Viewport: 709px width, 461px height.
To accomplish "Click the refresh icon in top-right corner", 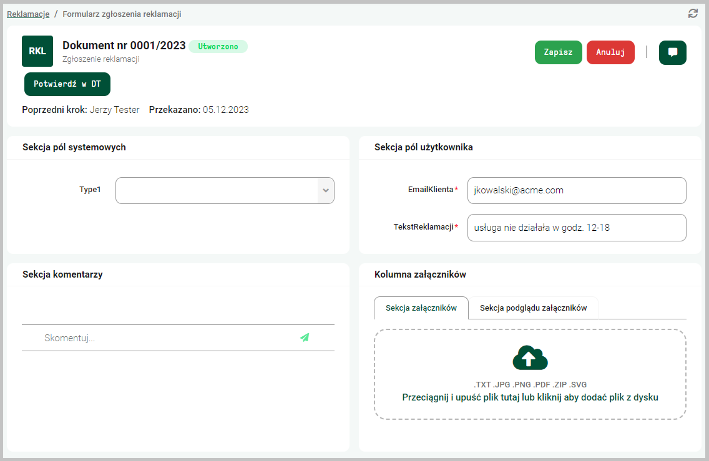I will click(x=693, y=14).
